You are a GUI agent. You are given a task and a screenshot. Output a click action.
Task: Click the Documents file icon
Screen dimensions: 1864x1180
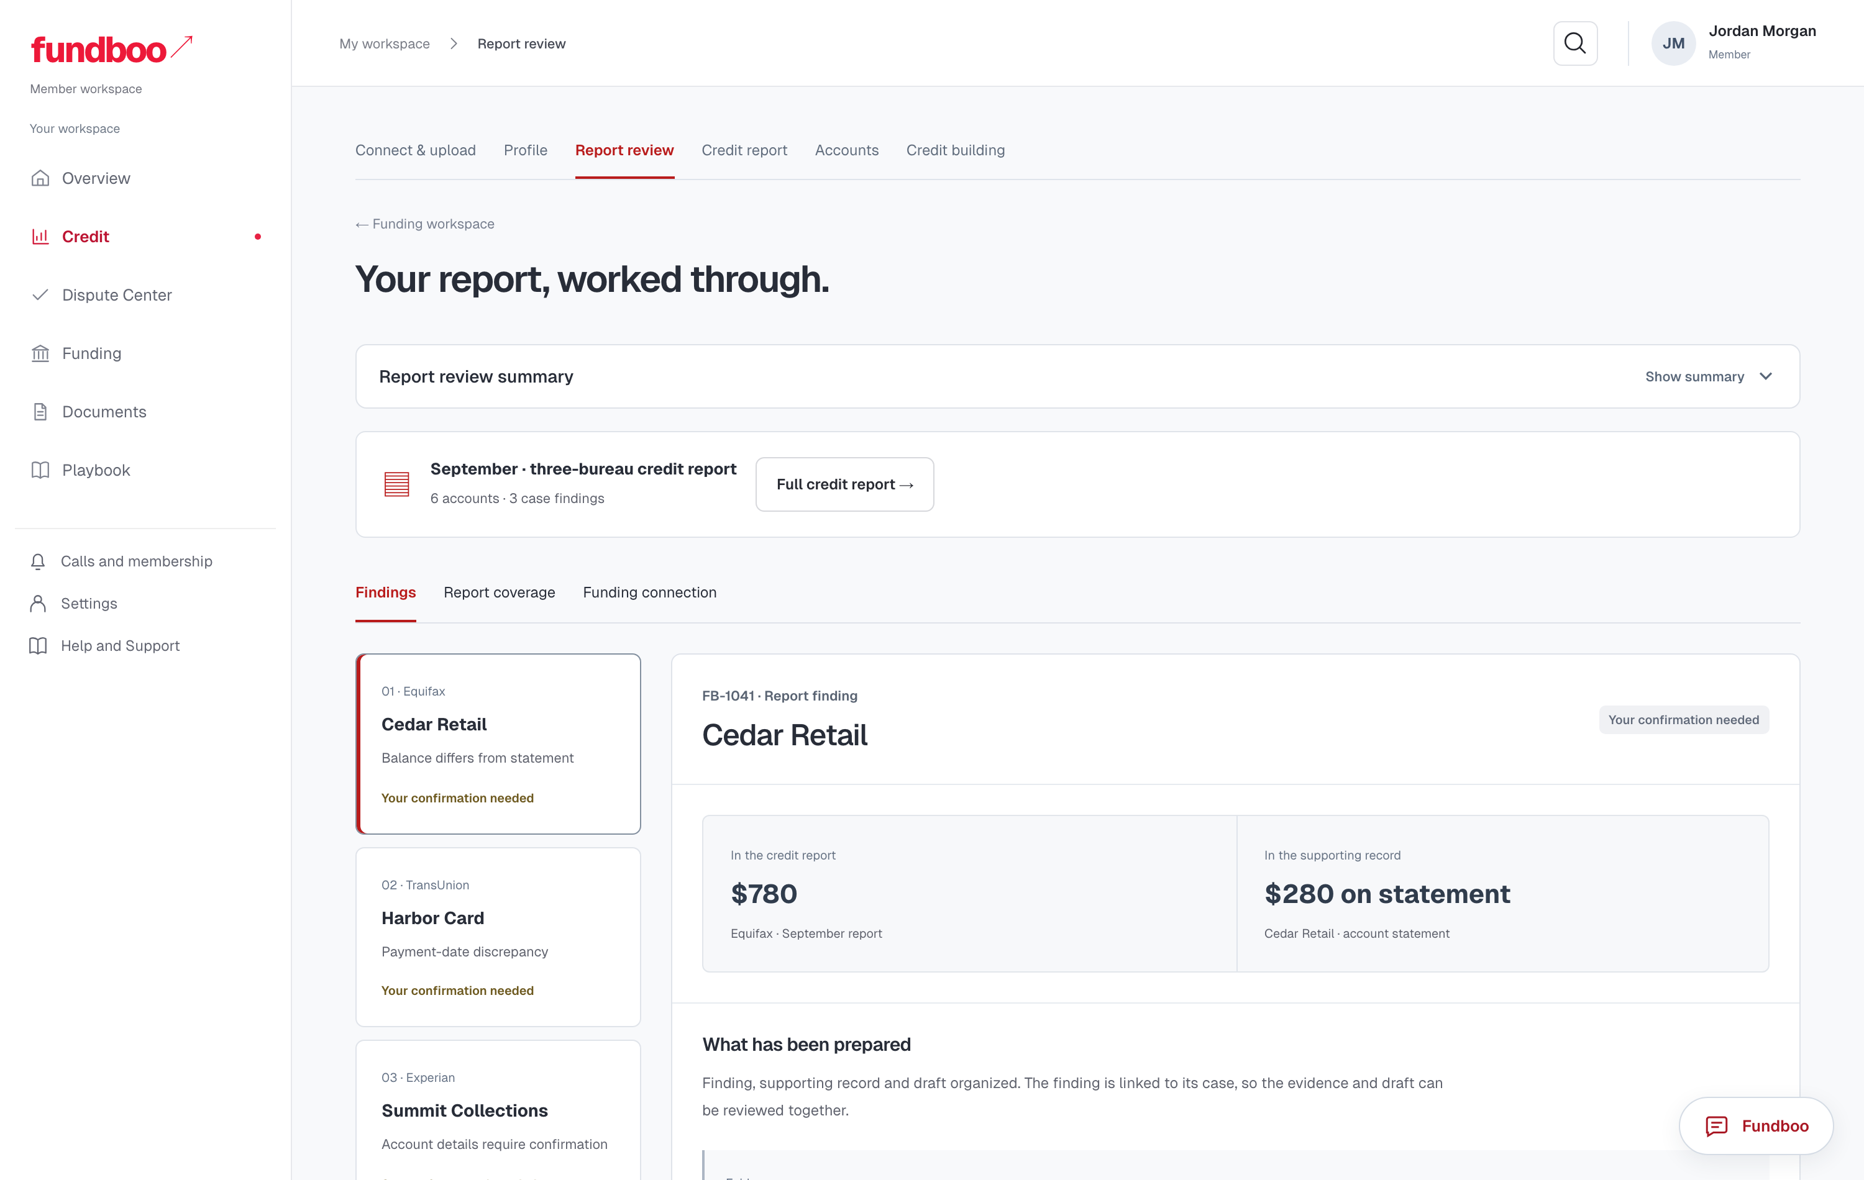[40, 412]
